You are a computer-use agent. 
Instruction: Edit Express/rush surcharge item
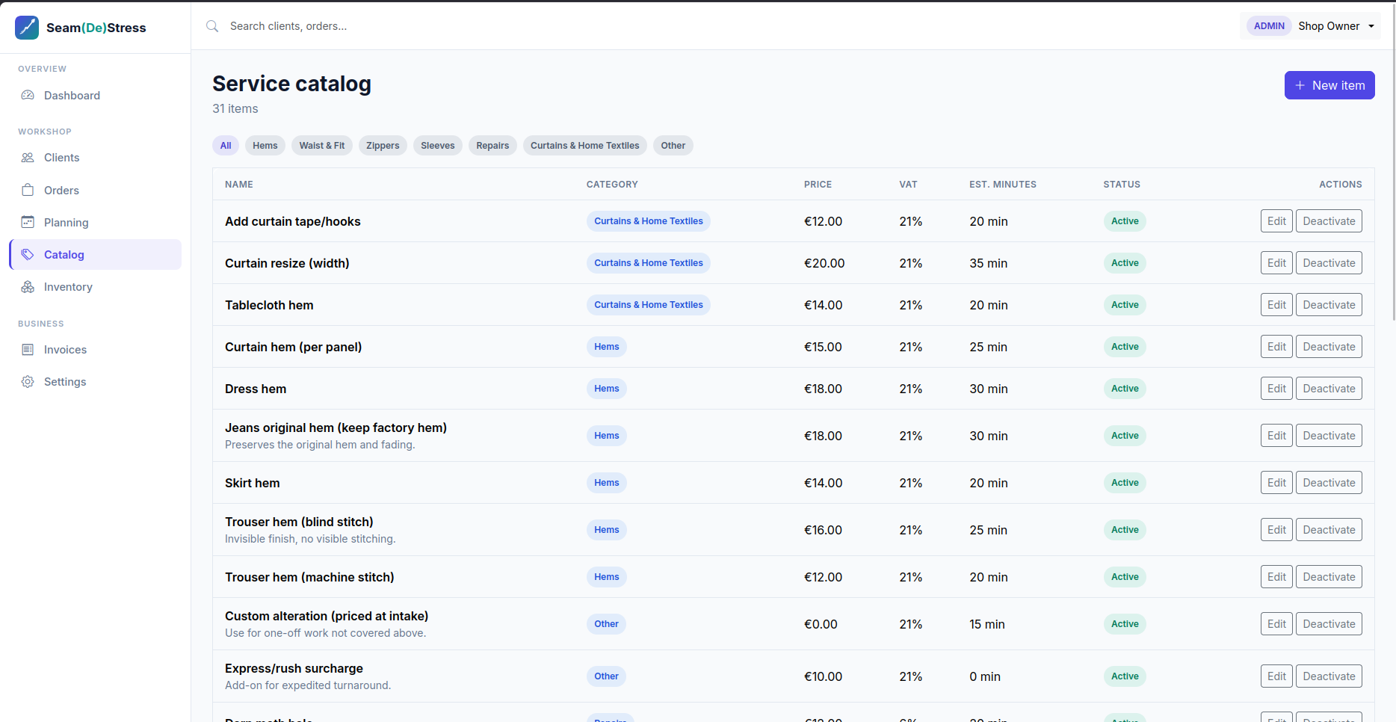[x=1276, y=676]
